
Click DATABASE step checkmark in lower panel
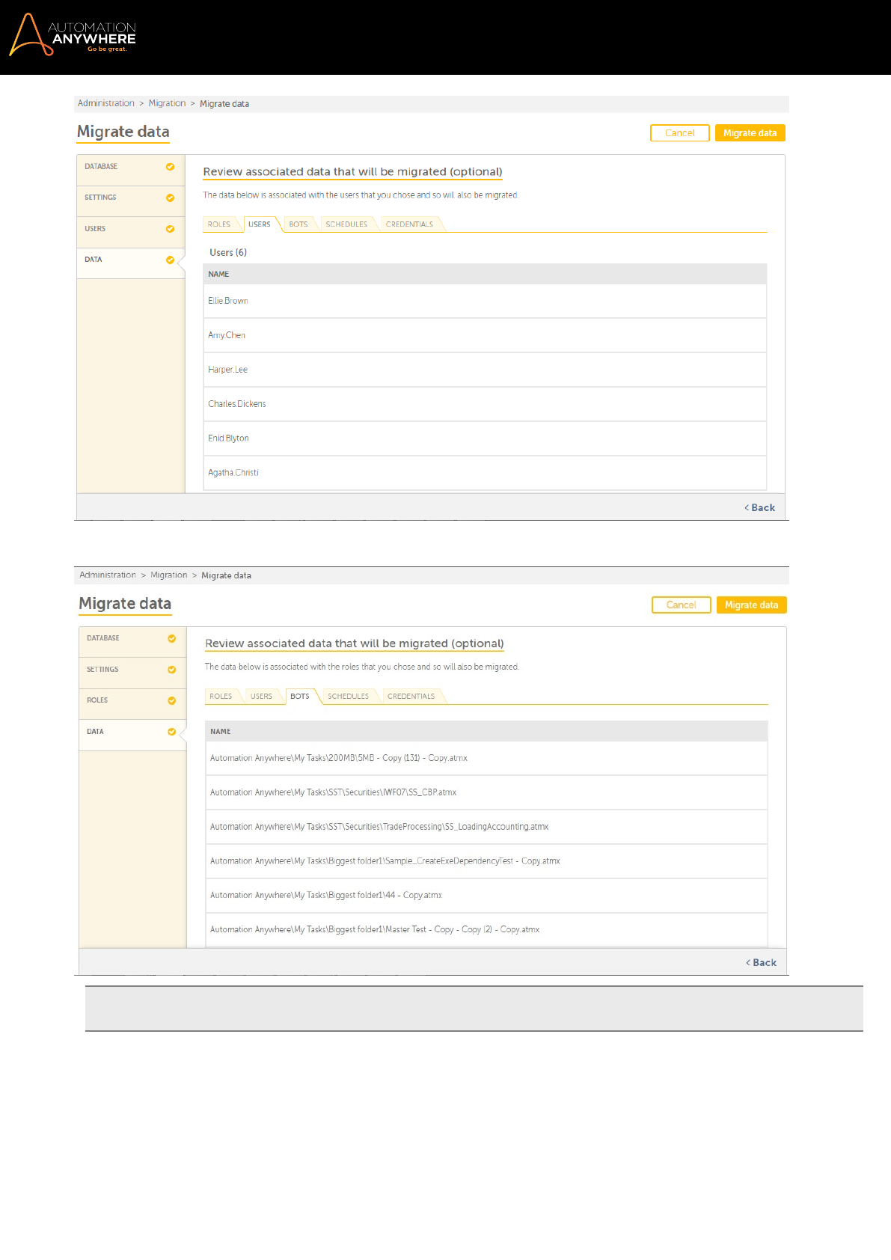tap(171, 638)
